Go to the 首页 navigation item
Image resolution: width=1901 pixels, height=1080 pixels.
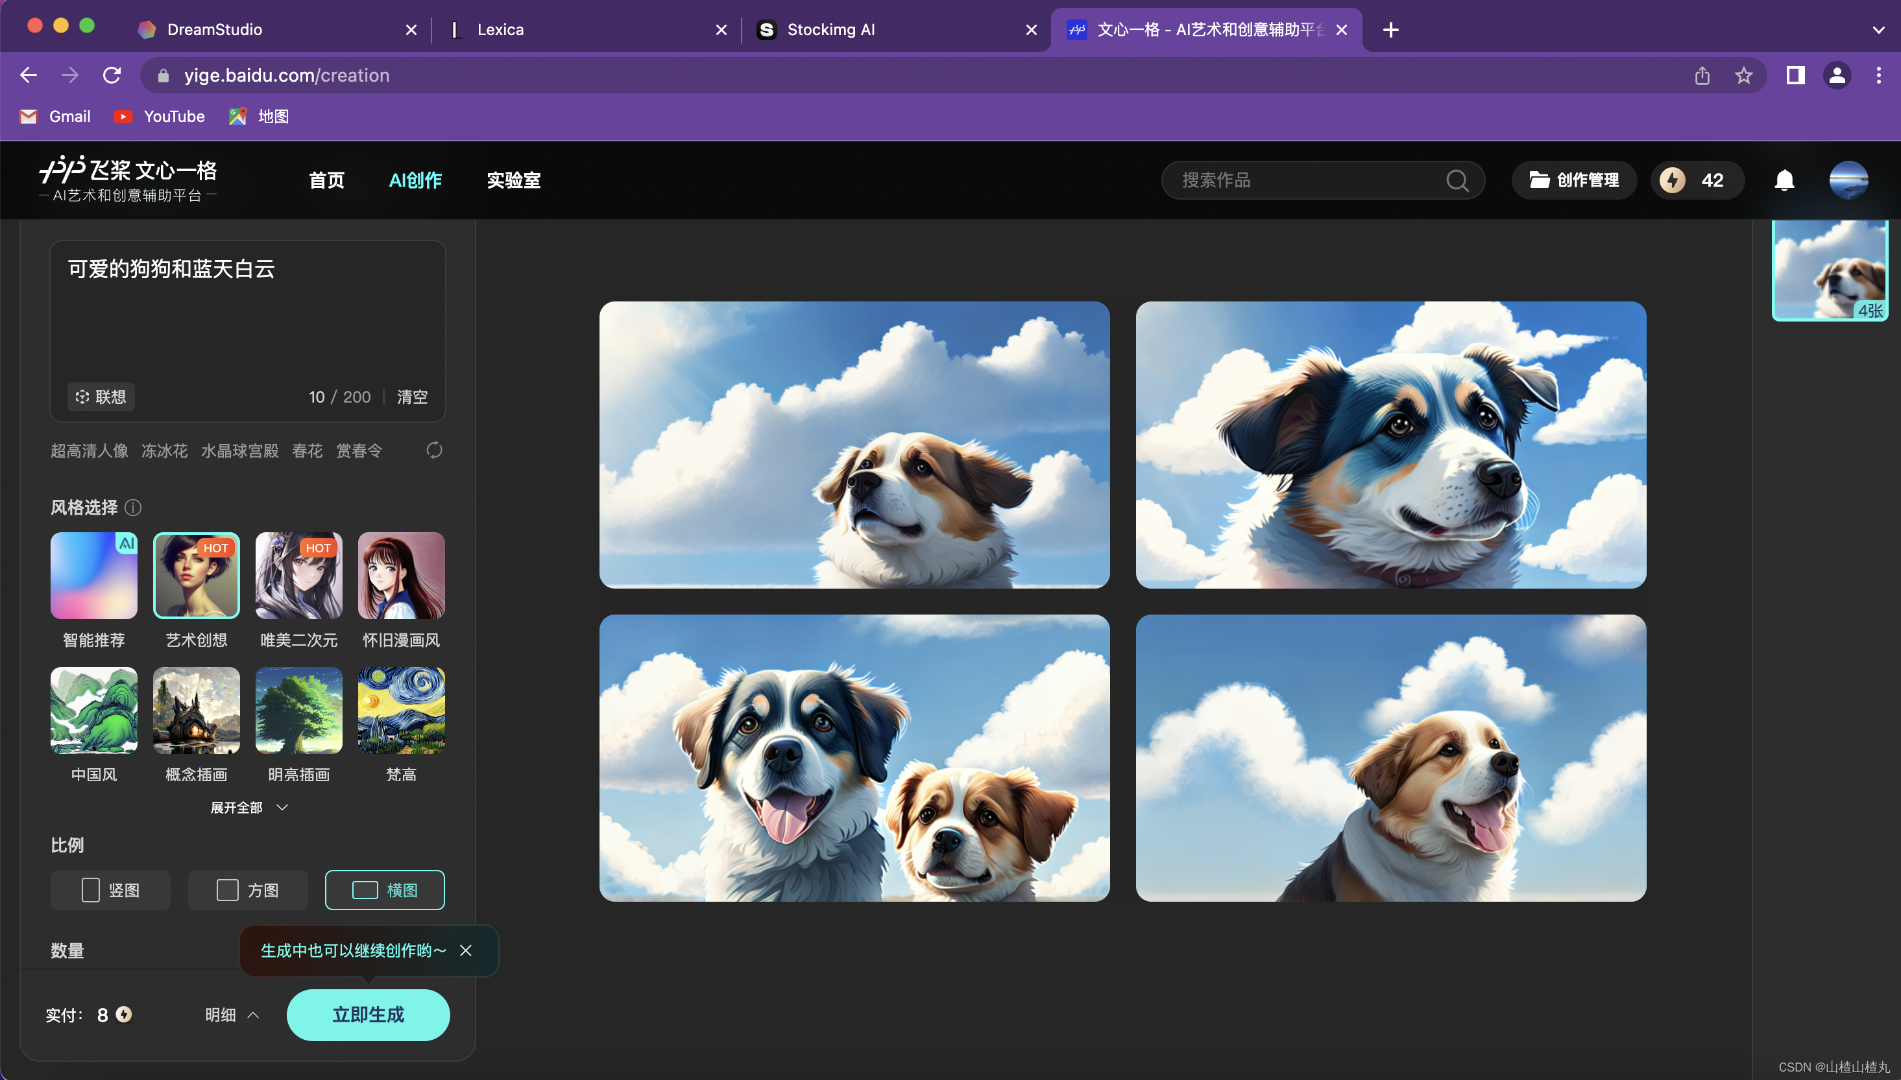pos(326,180)
